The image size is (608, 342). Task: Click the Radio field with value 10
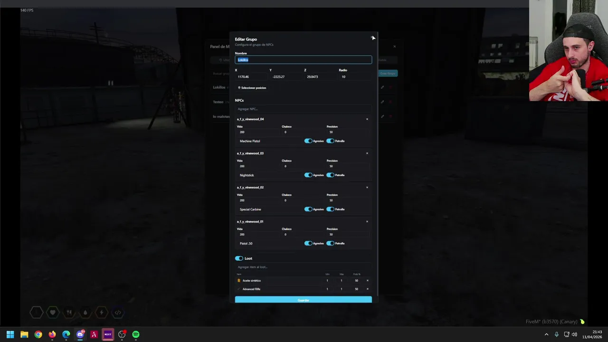tap(355, 76)
